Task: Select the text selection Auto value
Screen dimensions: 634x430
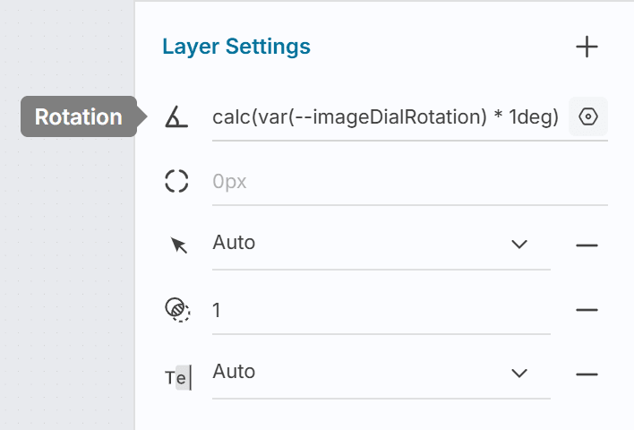Action: click(234, 372)
